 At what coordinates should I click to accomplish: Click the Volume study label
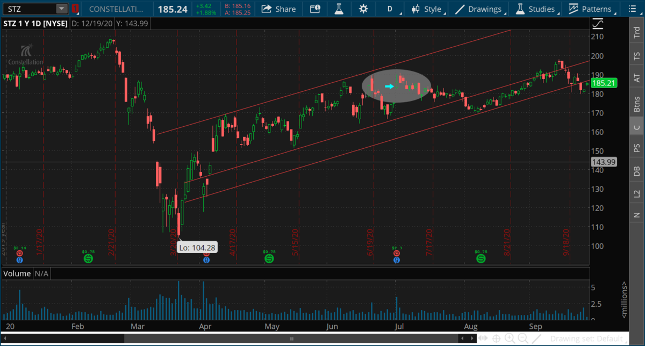click(x=16, y=273)
